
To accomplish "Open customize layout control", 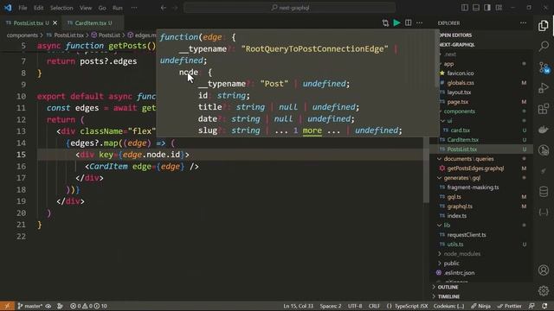I will [499, 8].
